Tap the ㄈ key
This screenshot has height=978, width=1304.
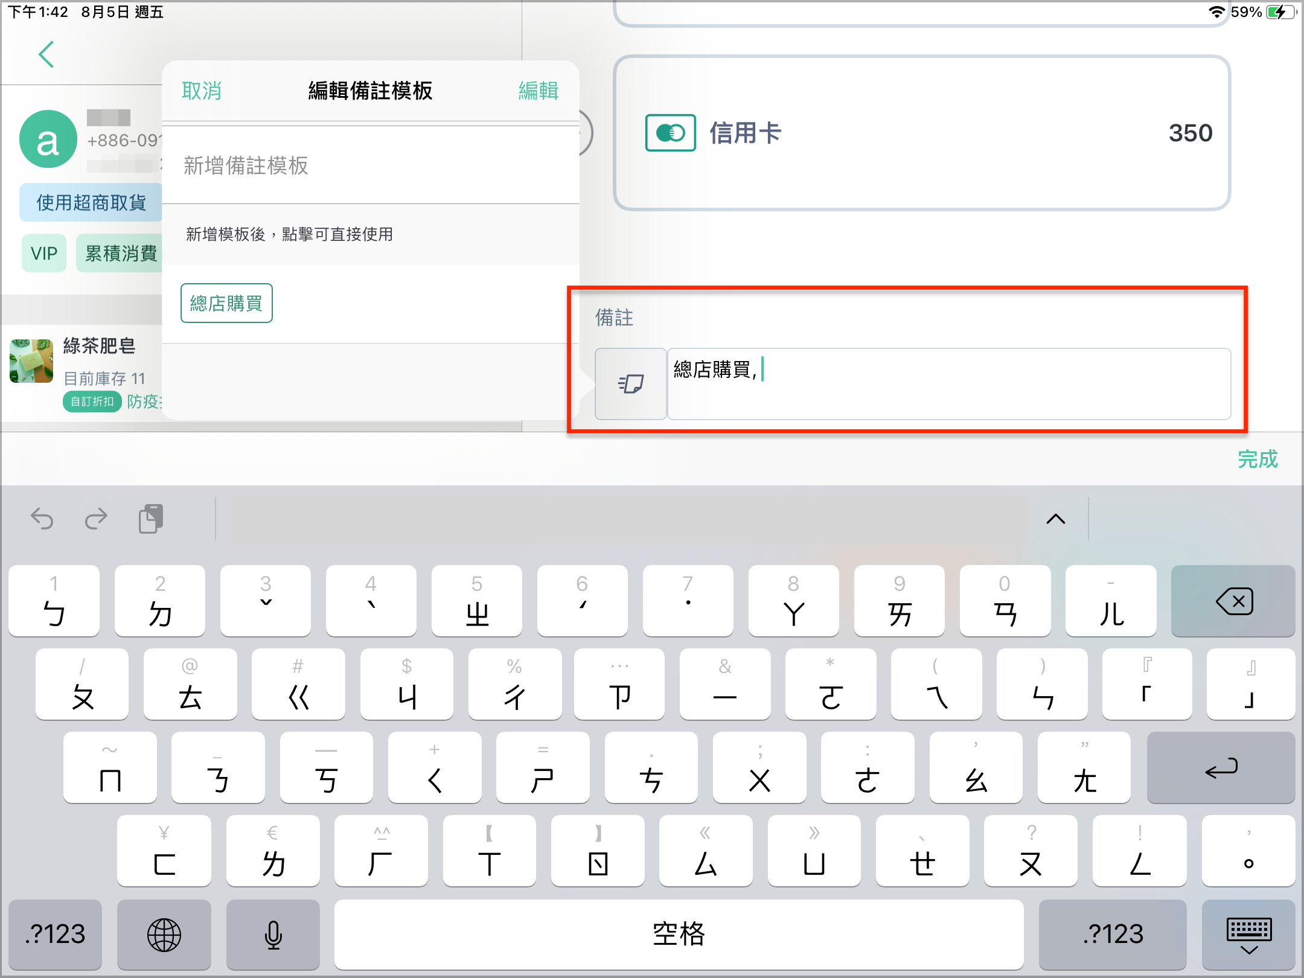[164, 851]
